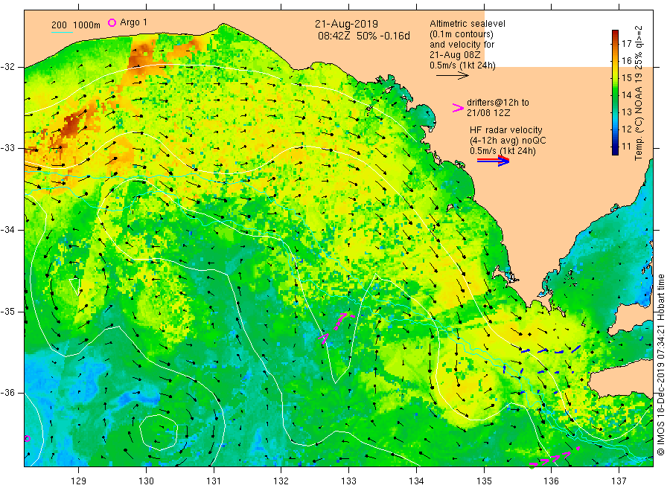
Task: Click the IMOS copyright timestamp text
Action: [661, 365]
